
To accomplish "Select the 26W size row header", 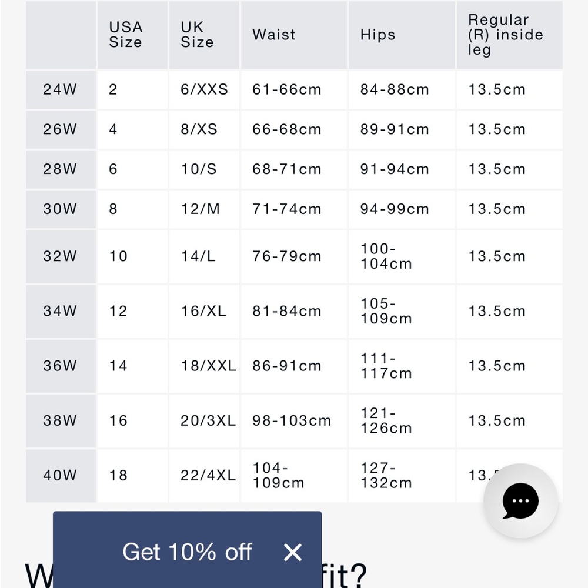I will pyautogui.click(x=61, y=129).
